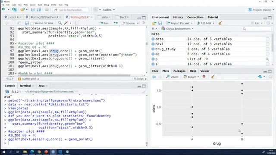Click the code tools magic wand icon
276x155 pixels.
click(x=66, y=23)
